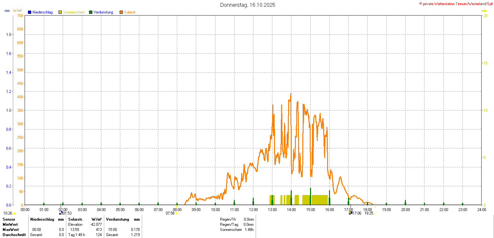This screenshot has height=238, width=494.
Task: Click the sunset marker at 18:25
Action: point(375,213)
